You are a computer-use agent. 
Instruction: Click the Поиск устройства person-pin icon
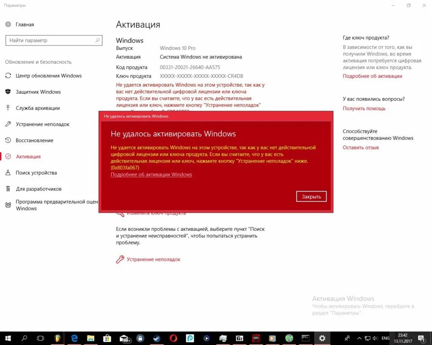(8, 173)
